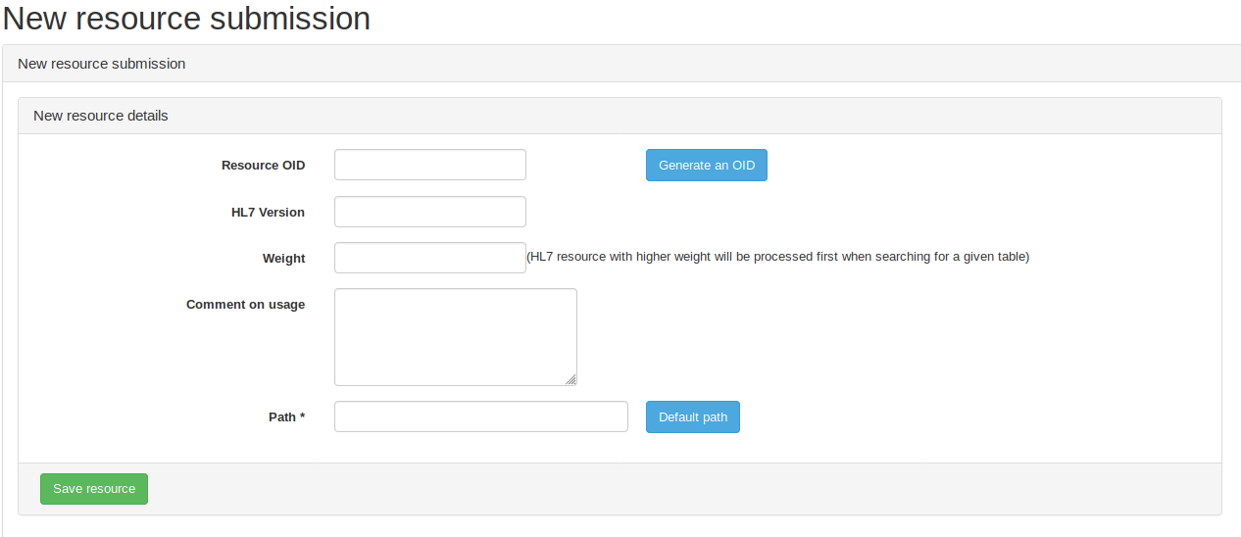
Task: Click the large New resource submission page title
Action: [187, 19]
